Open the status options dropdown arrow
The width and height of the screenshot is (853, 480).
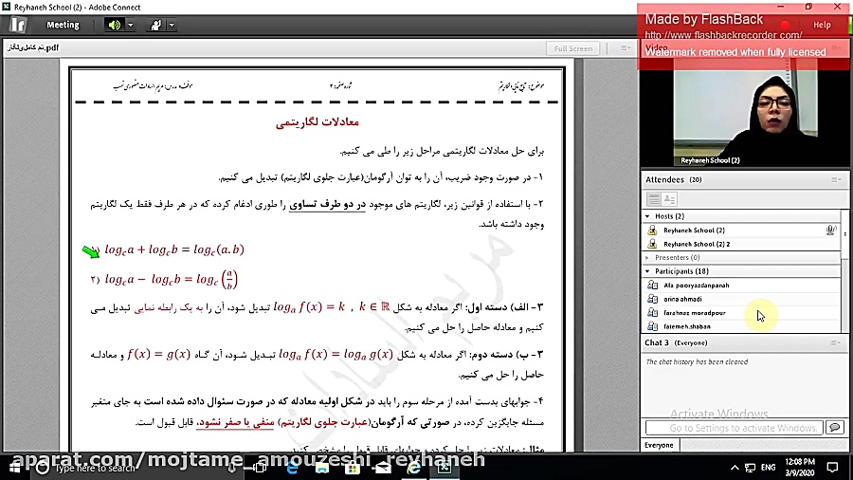tap(172, 25)
